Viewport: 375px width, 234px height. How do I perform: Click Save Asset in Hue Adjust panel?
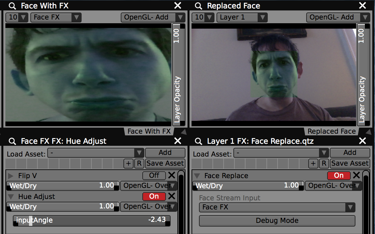[165, 163]
